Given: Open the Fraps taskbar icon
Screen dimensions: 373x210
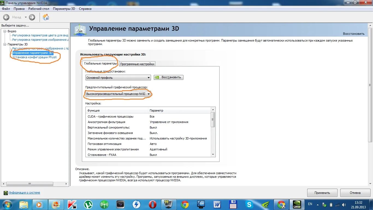Looking at the screenshot, I should 168,205.
